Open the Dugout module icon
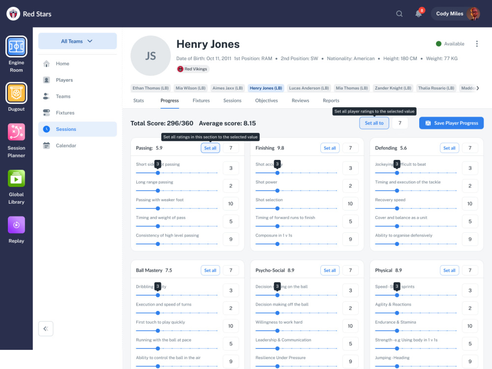This screenshot has height=369, width=492. click(x=16, y=93)
